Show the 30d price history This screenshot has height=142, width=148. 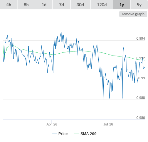(80, 5)
